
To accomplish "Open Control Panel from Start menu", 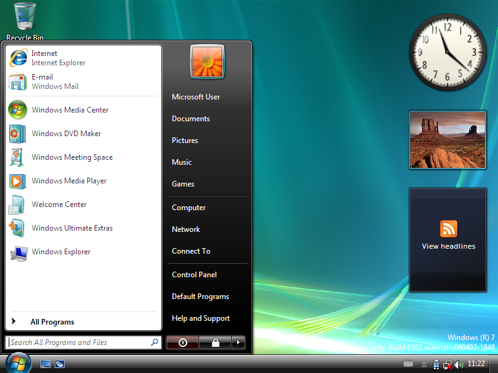I will click(194, 275).
